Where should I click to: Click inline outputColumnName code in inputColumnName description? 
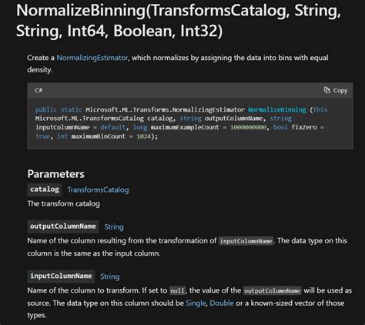click(273, 291)
